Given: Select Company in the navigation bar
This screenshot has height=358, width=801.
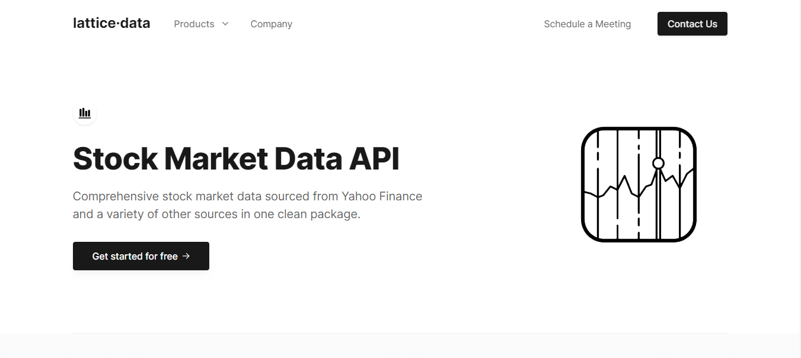Looking at the screenshot, I should pyautogui.click(x=271, y=24).
